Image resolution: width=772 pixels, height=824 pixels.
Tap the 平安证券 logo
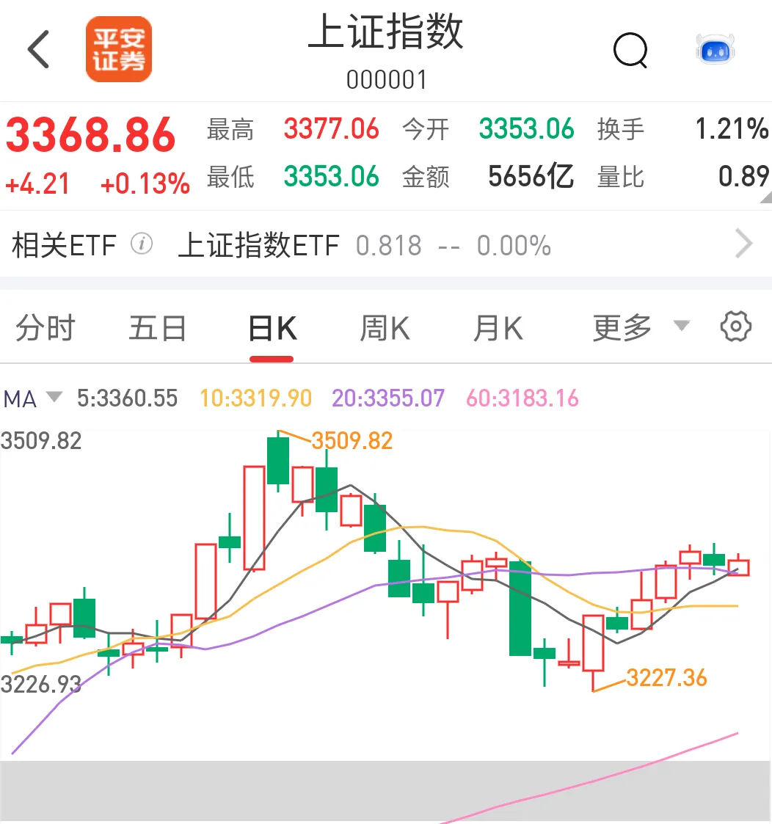[118, 48]
